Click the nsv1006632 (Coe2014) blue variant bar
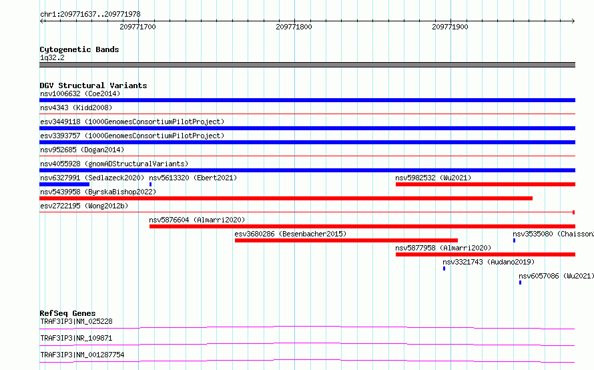The width and height of the screenshot is (594, 370). (x=307, y=100)
